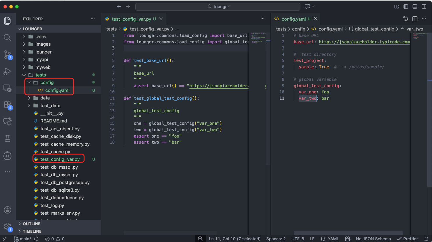Select test_db_mysql.py in file tree

click(59, 175)
